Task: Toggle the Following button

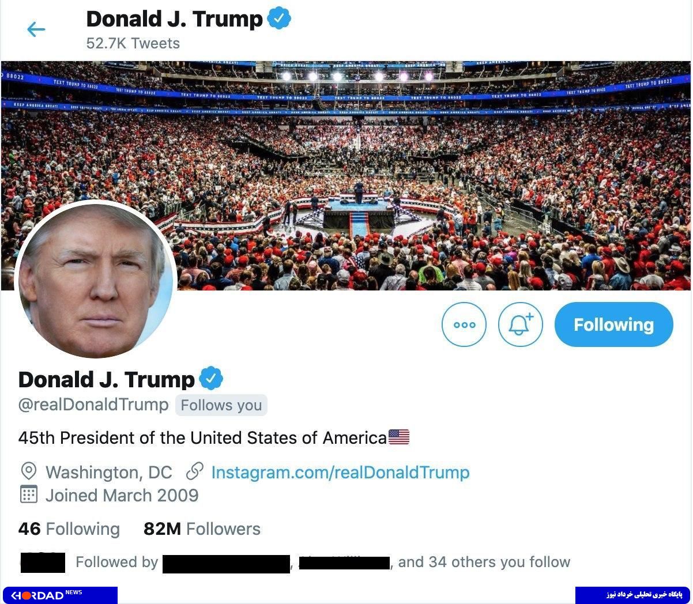Action: 613,324
